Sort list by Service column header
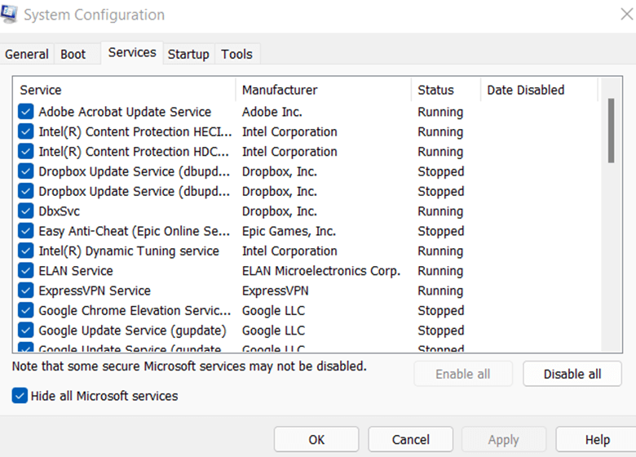Screen dimensions: 636x457 124,90
